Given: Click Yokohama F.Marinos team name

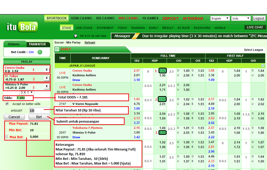Looking at the screenshot, I should tap(87, 128).
